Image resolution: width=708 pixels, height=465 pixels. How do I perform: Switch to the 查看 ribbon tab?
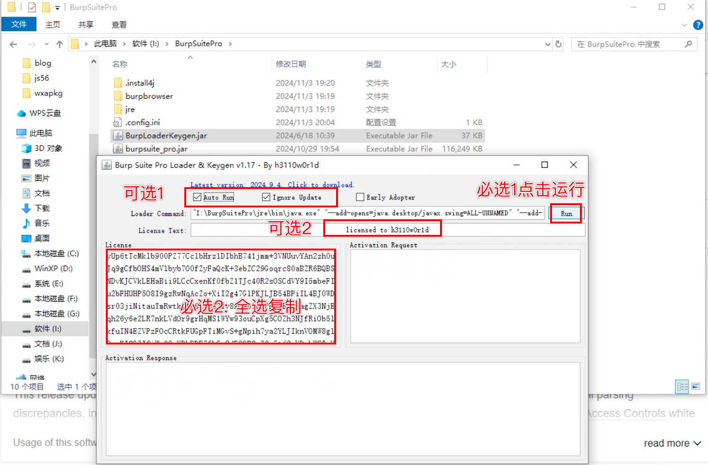pos(119,25)
